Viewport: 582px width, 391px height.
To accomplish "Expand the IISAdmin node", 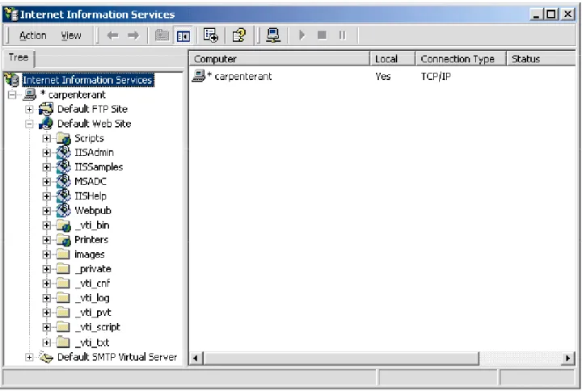I will (46, 153).
